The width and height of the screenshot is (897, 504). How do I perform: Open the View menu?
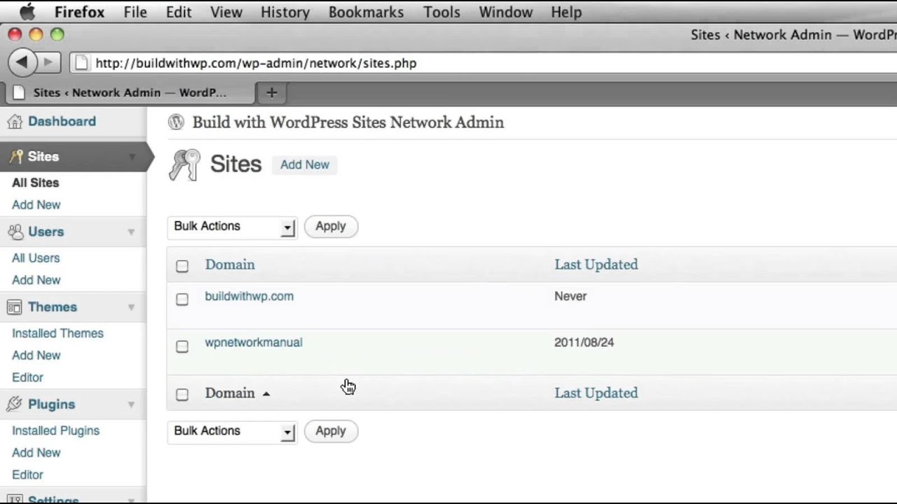[x=226, y=12]
